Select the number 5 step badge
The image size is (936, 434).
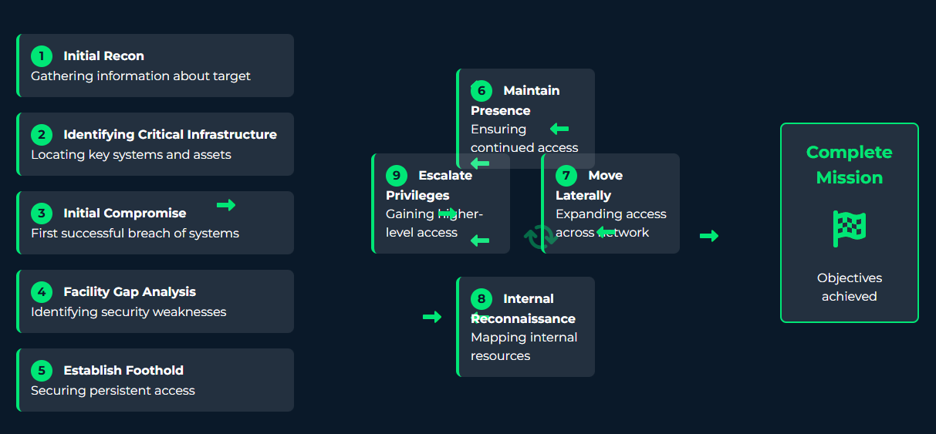click(x=41, y=371)
